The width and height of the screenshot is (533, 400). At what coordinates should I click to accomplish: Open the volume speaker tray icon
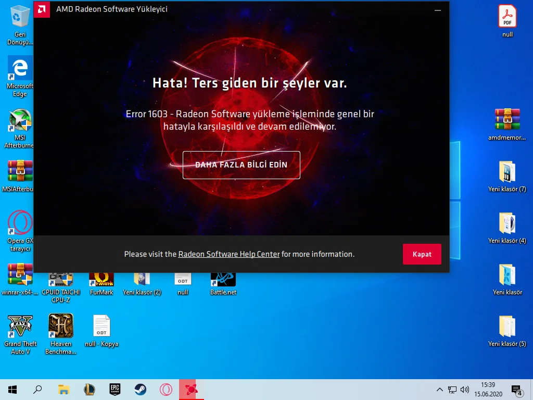click(464, 390)
